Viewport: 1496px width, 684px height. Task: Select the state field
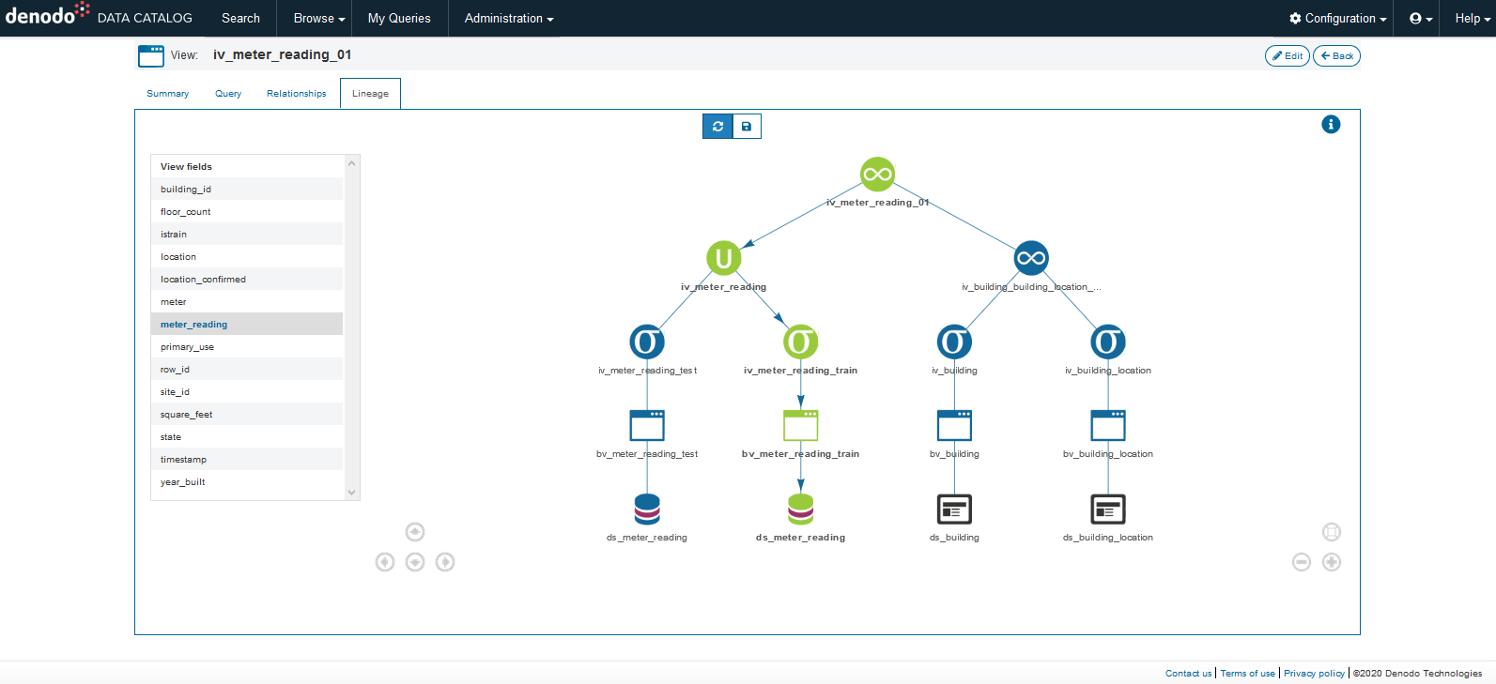click(247, 436)
